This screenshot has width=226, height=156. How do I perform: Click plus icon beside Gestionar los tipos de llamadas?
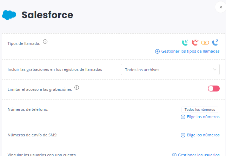[157, 51]
